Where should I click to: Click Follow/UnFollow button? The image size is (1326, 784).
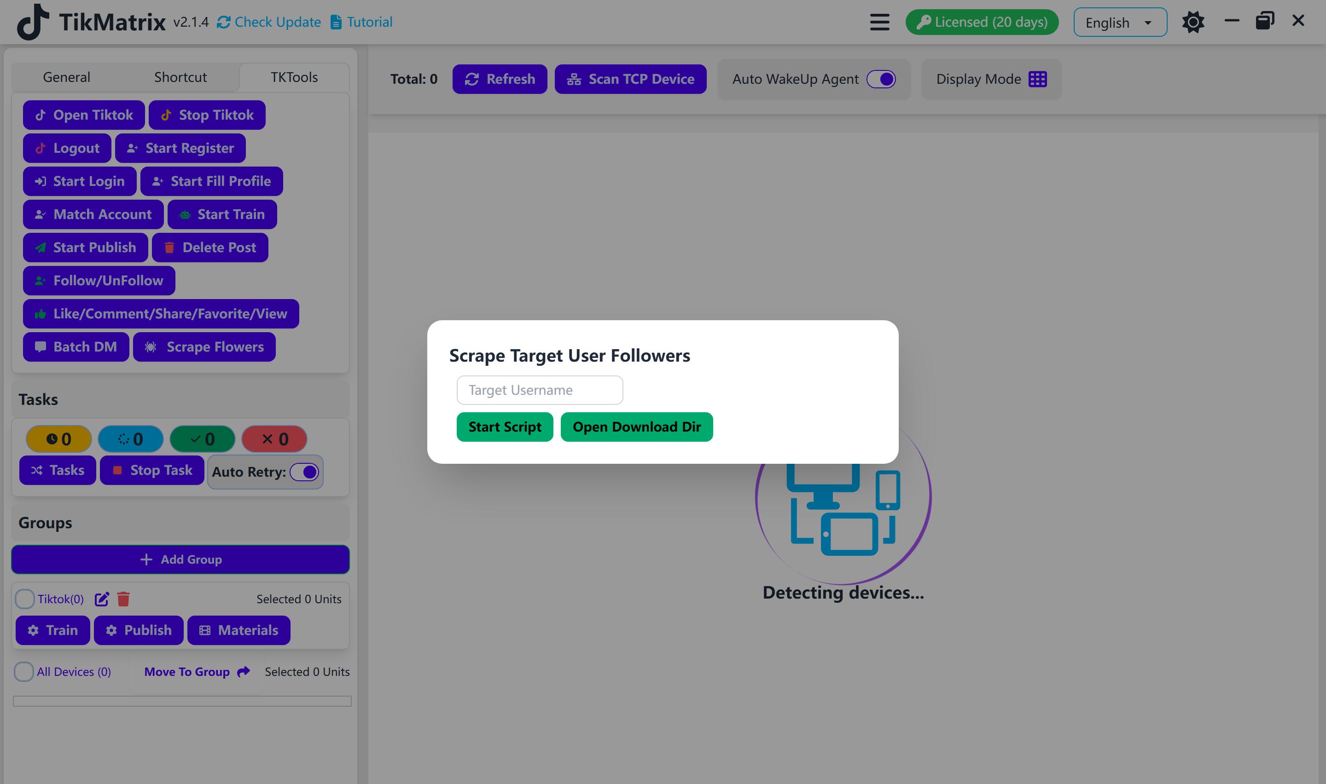(x=99, y=281)
